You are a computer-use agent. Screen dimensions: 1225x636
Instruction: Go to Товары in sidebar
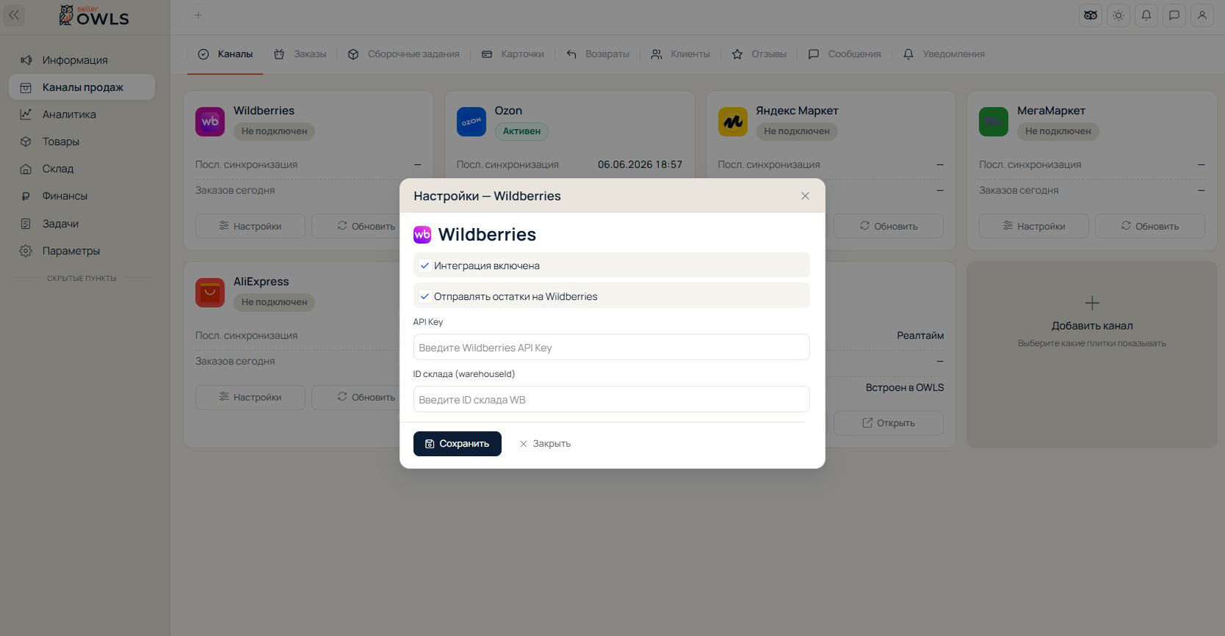click(x=82, y=142)
